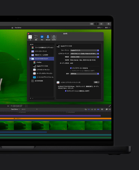This screenshot has width=139, height=170.
Task: Select the orange clip bar in timeline
Action: (56, 118)
